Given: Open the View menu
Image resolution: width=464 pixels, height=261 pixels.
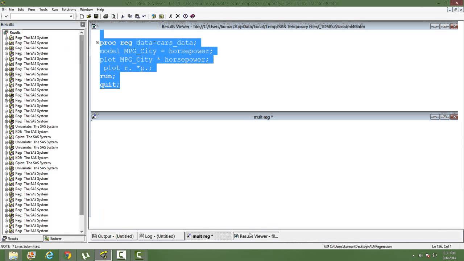Looking at the screenshot, I should 32,9.
